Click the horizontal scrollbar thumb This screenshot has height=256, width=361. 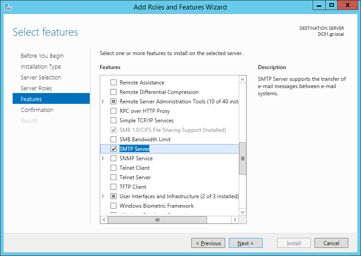pyautogui.click(x=157, y=219)
